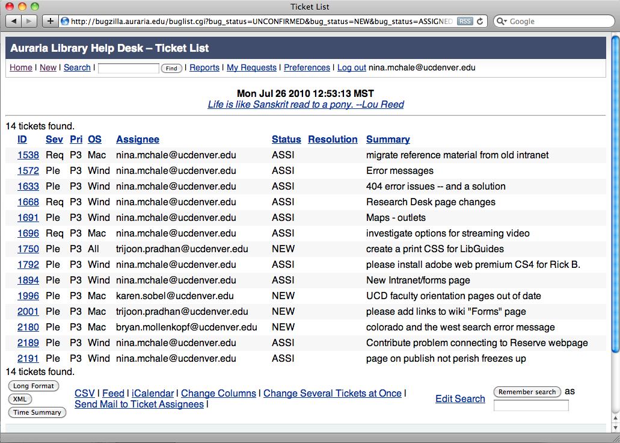Open ticket 1538
Viewport: 620px width, 443px height.
pos(28,155)
